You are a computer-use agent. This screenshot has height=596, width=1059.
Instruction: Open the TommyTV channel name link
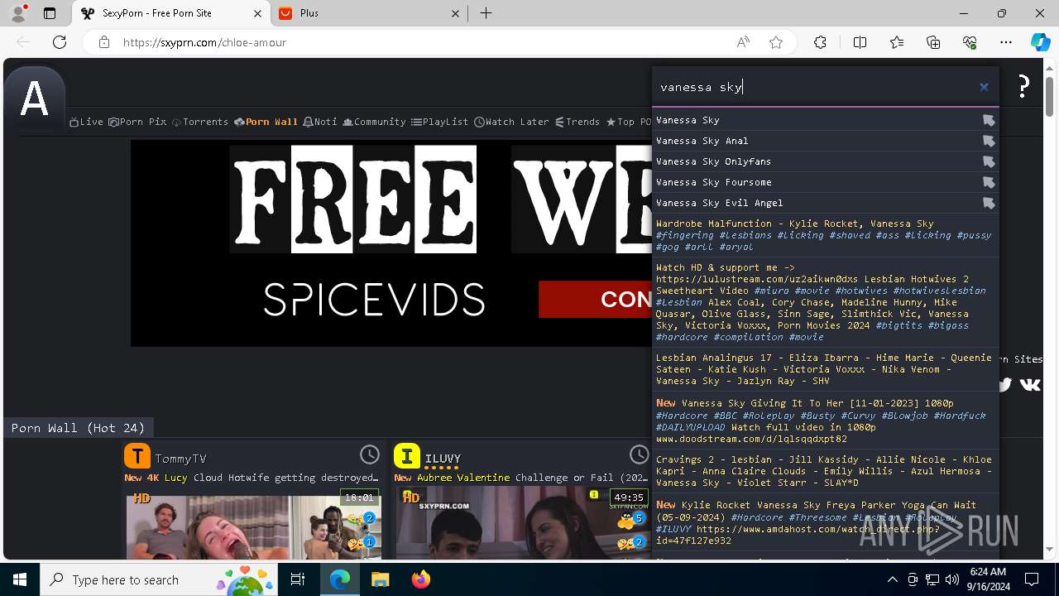tap(180, 459)
